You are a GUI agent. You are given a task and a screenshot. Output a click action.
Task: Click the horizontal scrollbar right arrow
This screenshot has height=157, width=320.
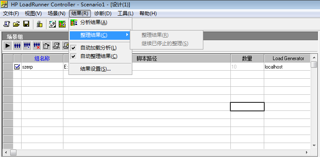(x=307, y=152)
